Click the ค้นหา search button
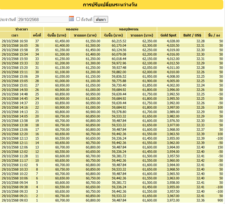225x204 pixels. [x=101, y=19]
